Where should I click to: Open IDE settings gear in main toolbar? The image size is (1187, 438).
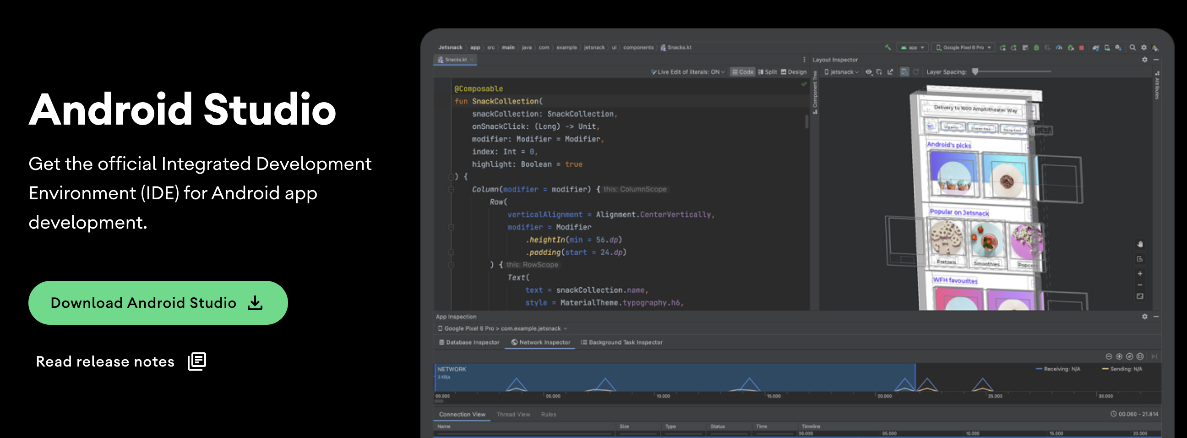[x=1144, y=48]
